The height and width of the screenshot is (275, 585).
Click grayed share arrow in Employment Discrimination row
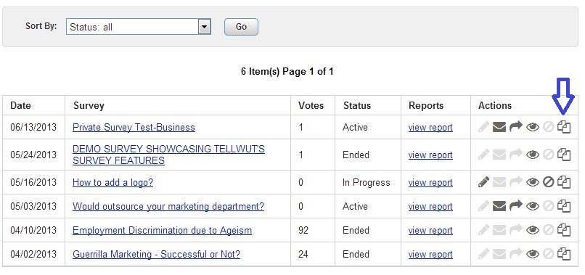(x=515, y=230)
